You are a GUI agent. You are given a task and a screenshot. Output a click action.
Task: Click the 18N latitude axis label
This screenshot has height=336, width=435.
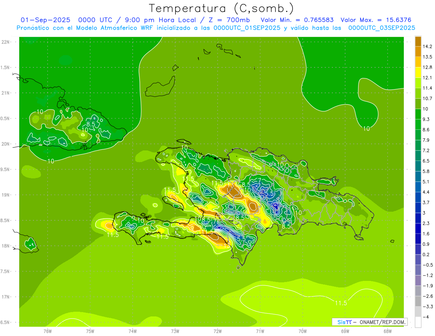coord(6,246)
